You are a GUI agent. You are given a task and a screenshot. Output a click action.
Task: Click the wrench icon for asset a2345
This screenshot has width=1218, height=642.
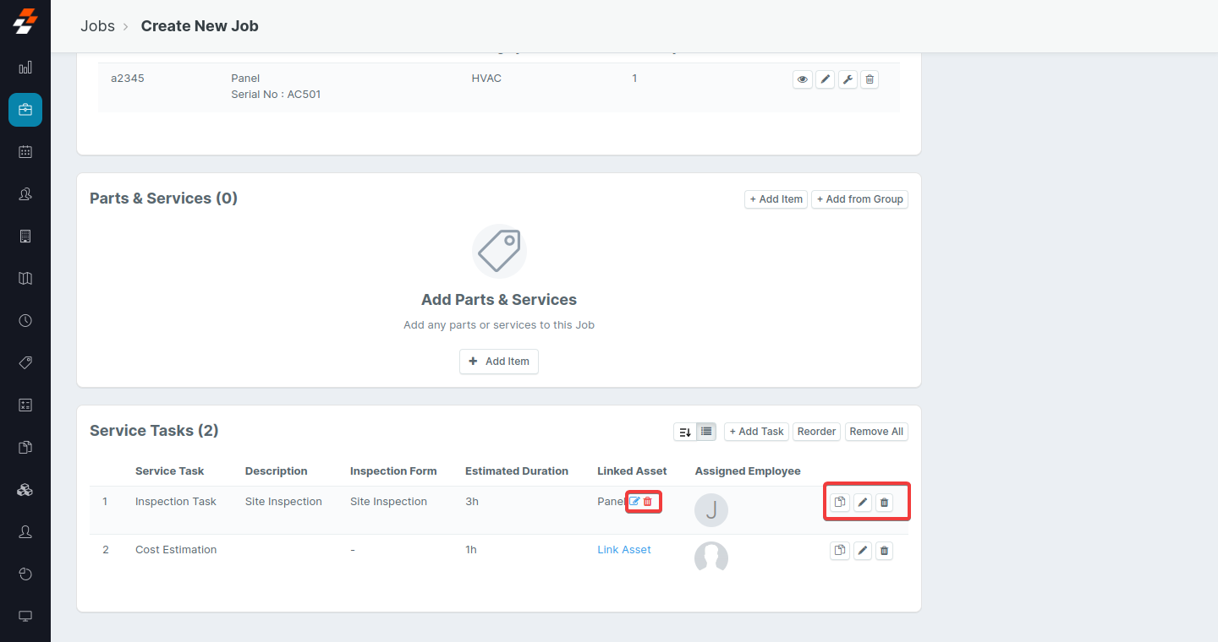(848, 79)
